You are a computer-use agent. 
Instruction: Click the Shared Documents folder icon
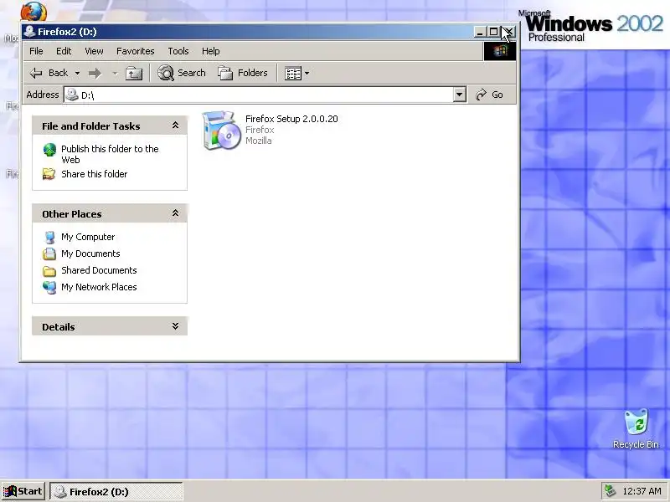pyautogui.click(x=49, y=271)
